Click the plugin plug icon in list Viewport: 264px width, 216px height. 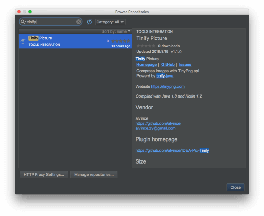(23, 41)
